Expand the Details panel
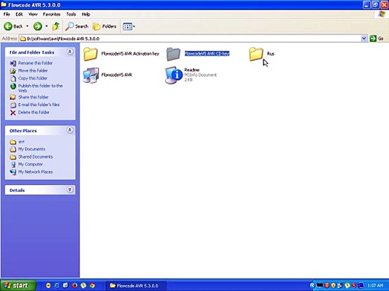389x291 pixels. [x=70, y=190]
